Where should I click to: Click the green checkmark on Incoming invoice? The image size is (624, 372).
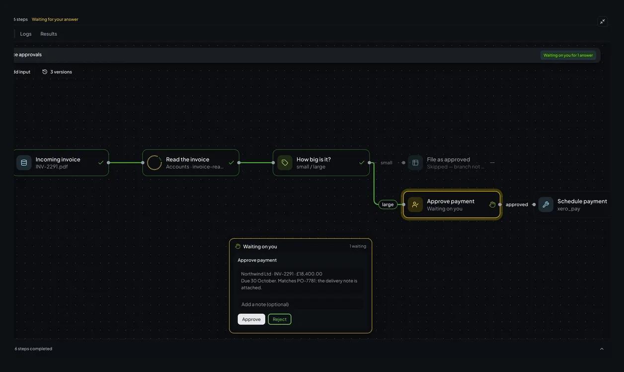[x=101, y=163]
